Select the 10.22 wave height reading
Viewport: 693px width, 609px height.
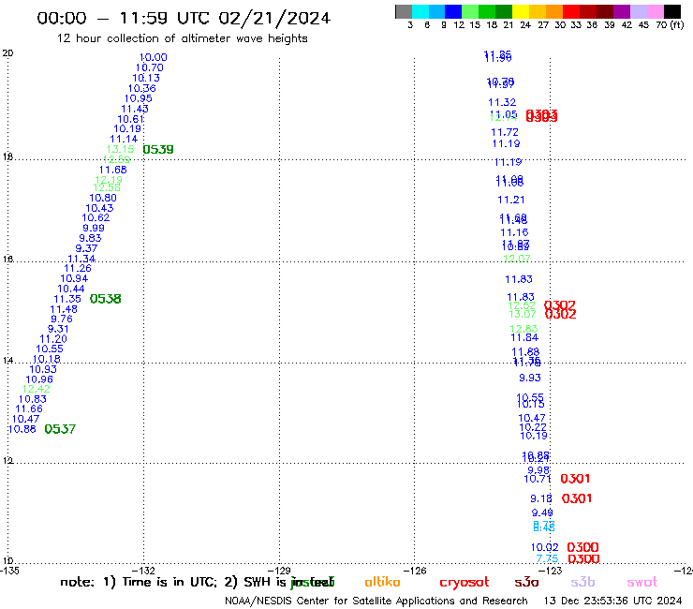[533, 427]
